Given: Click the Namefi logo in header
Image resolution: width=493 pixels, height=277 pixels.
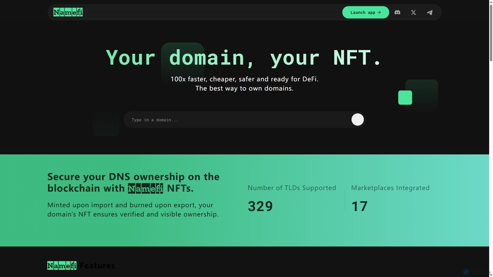Looking at the screenshot, I should click(68, 12).
